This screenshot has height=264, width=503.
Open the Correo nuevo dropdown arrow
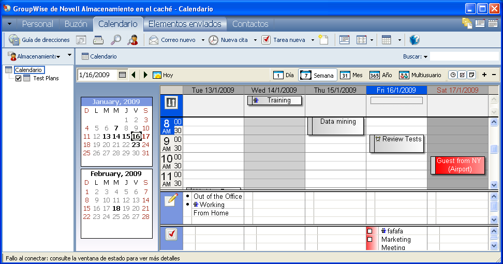coord(203,40)
